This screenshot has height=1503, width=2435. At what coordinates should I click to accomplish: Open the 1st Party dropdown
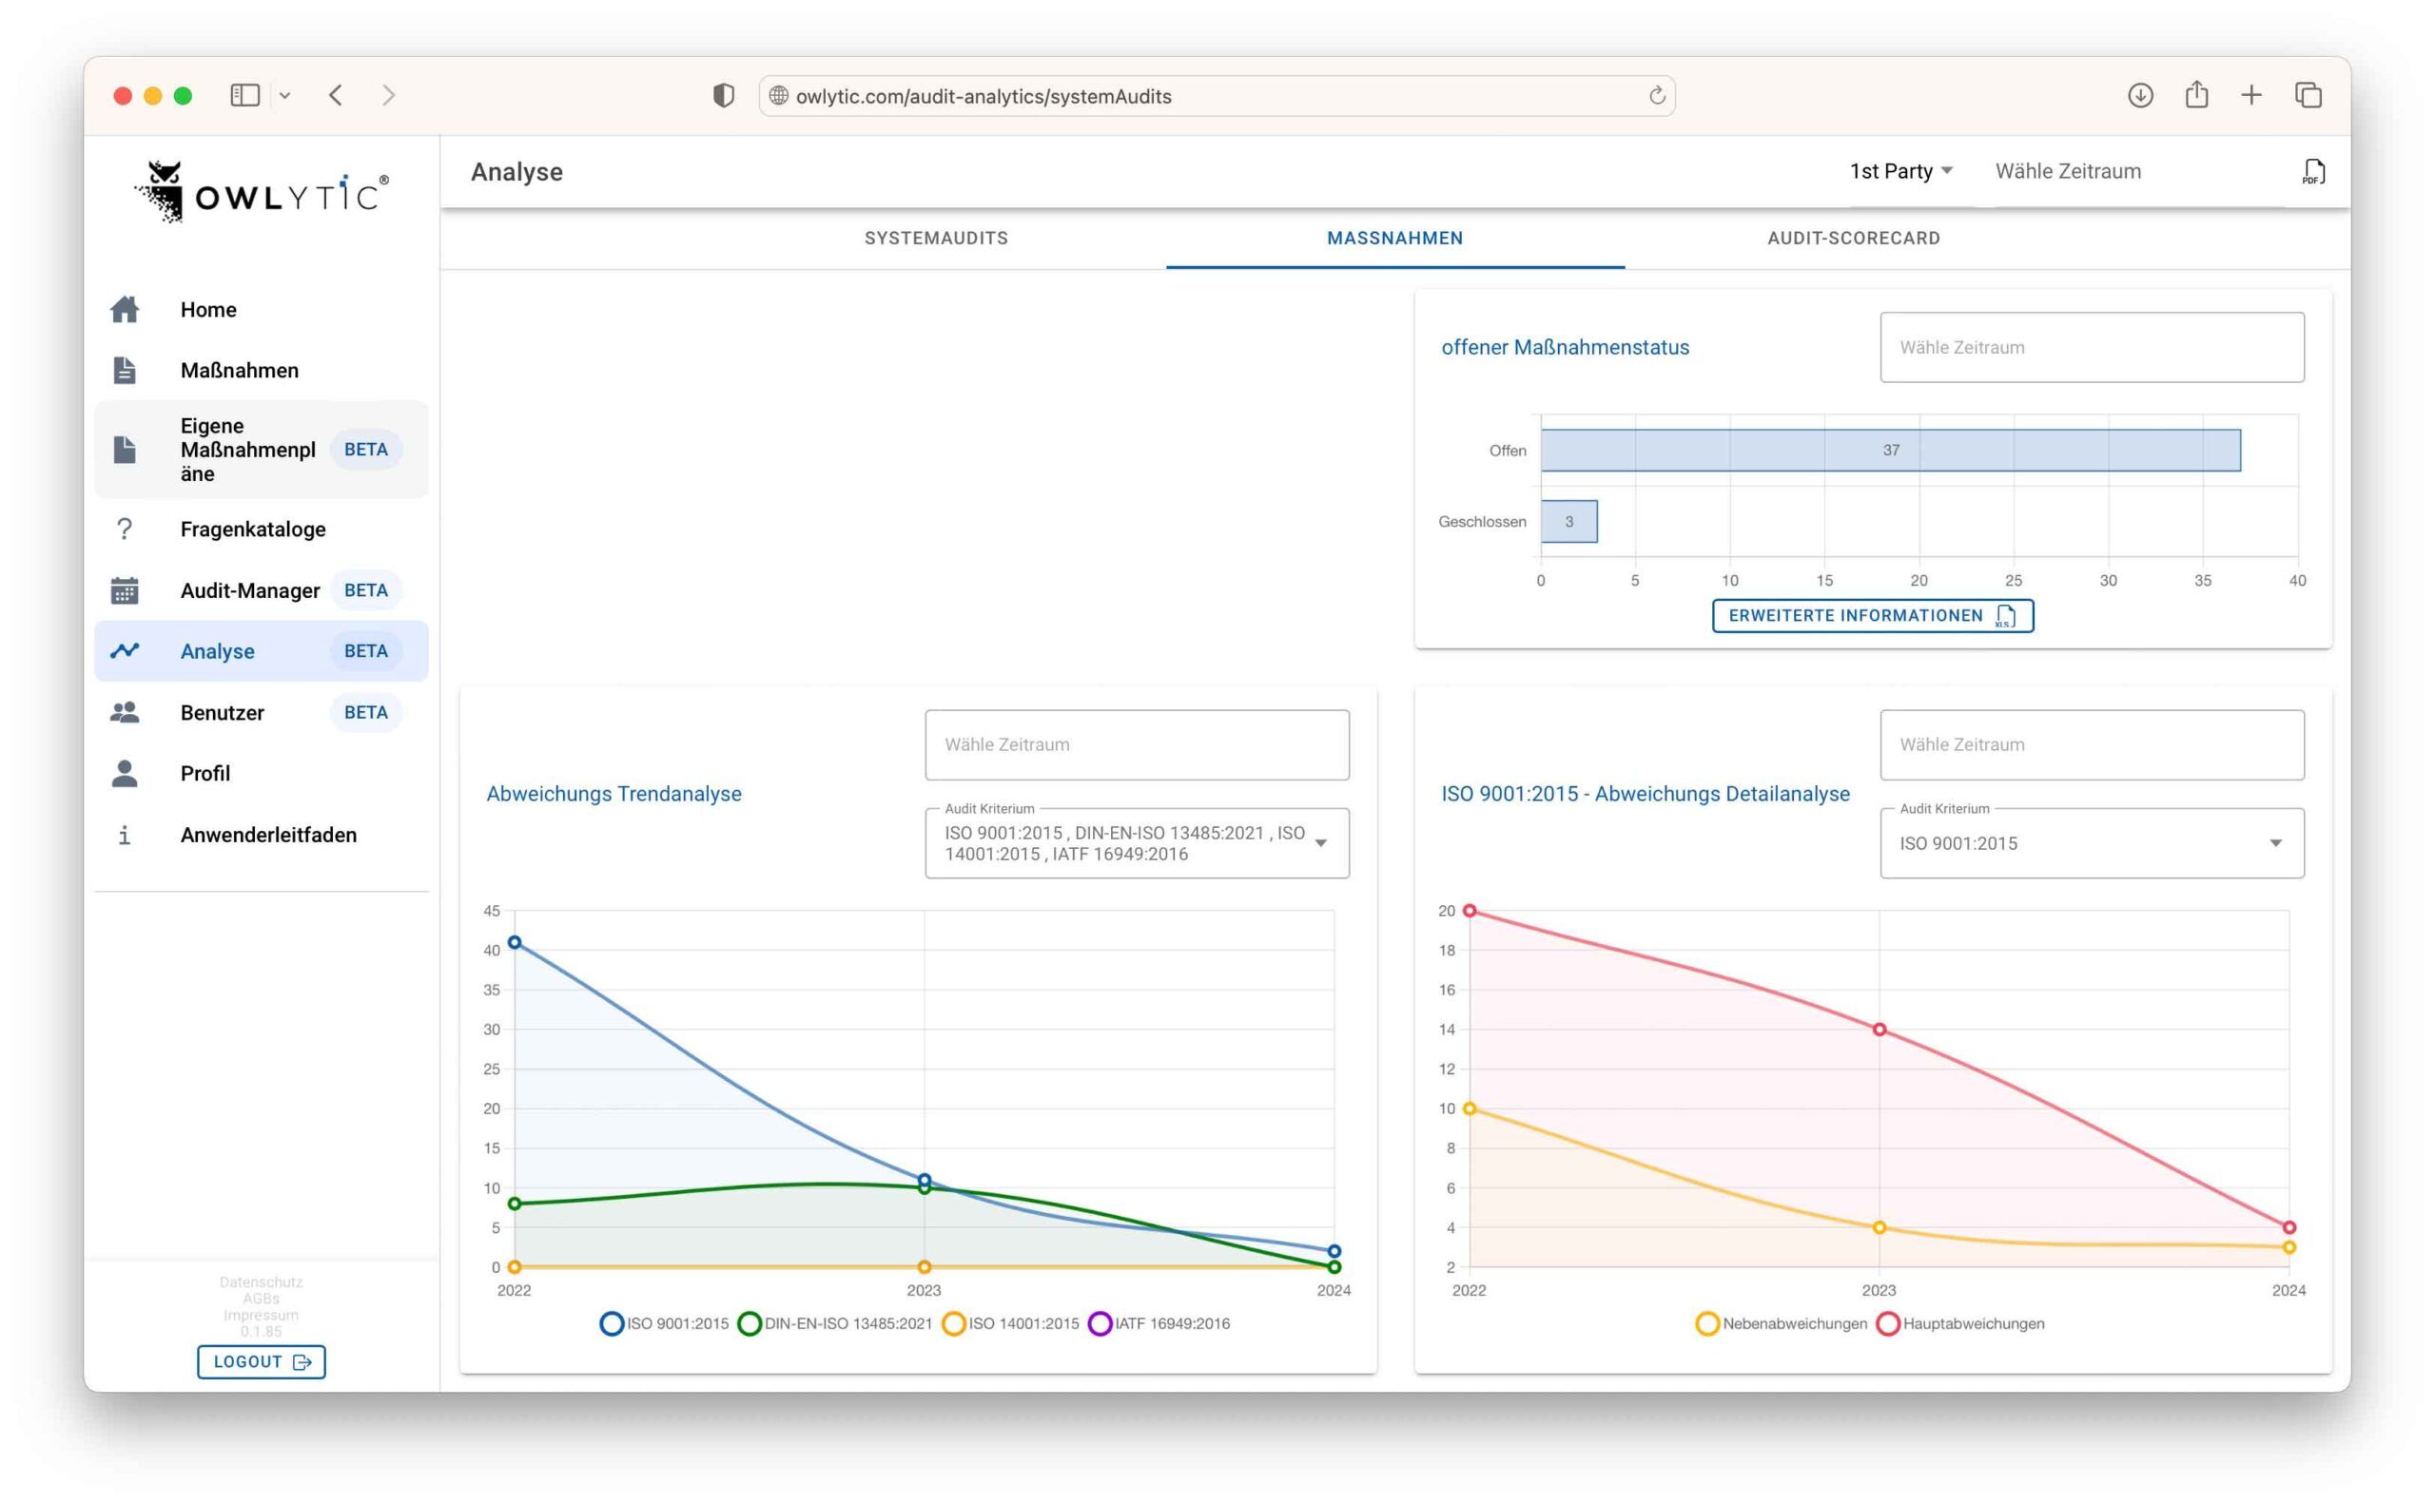[1899, 171]
